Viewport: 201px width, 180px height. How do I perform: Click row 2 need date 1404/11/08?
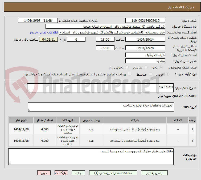(21, 141)
